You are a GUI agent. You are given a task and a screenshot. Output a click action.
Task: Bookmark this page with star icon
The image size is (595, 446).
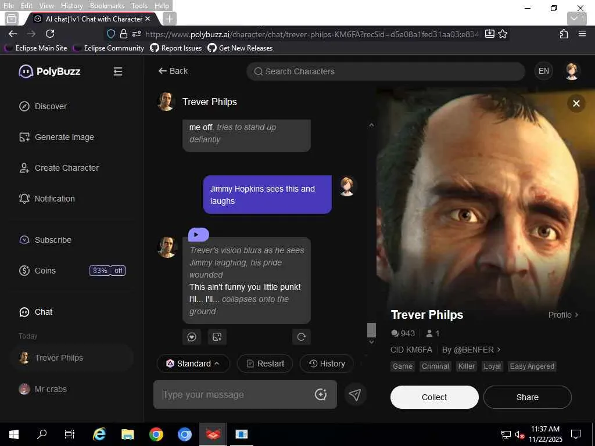point(503,34)
